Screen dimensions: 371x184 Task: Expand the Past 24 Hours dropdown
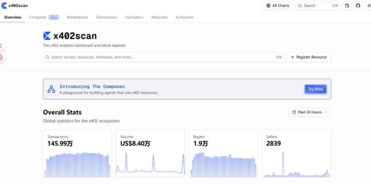pyautogui.click(x=310, y=112)
